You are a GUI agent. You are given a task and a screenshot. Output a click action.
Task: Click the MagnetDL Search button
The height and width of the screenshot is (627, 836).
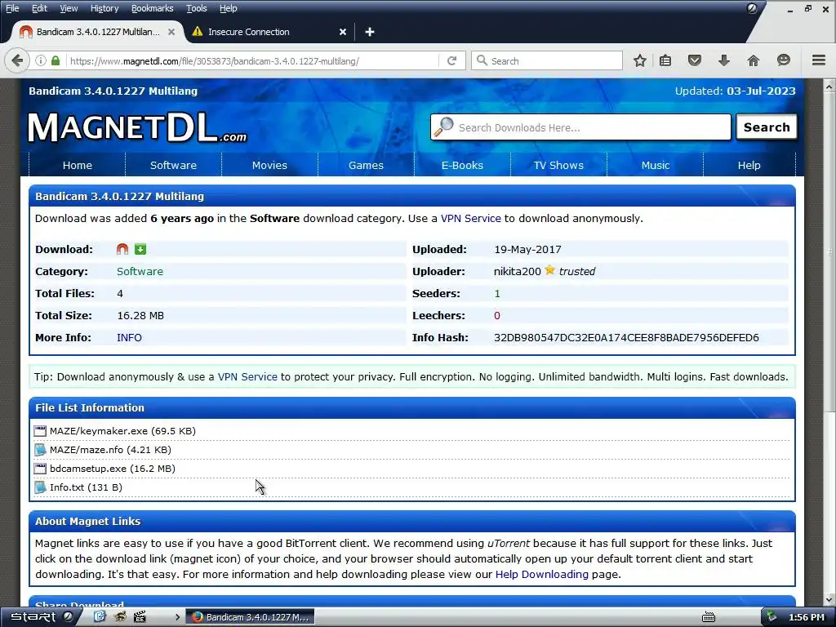pyautogui.click(x=766, y=127)
